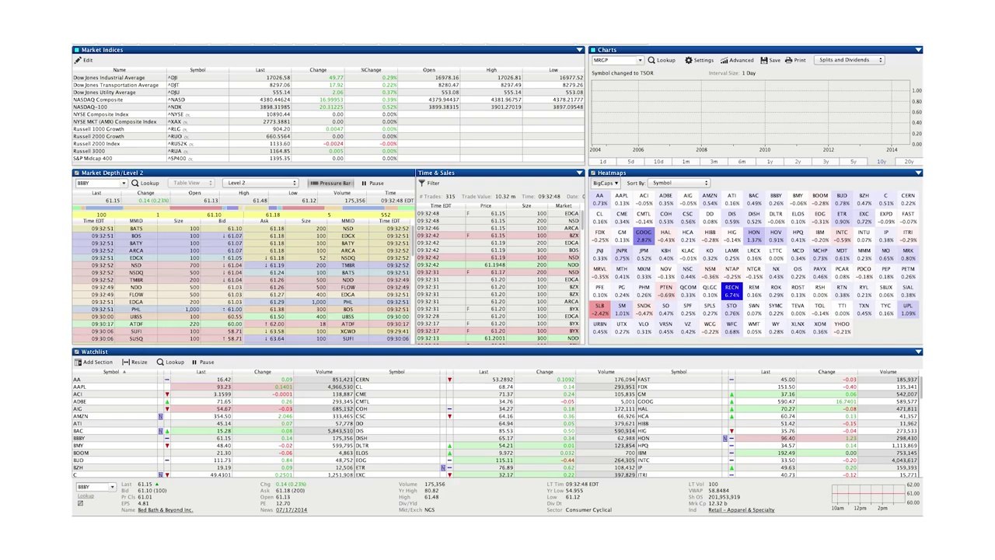The height and width of the screenshot is (560, 995).
Task: Open Lookup magnifier in Watchlist toolbar
Action: (x=160, y=362)
